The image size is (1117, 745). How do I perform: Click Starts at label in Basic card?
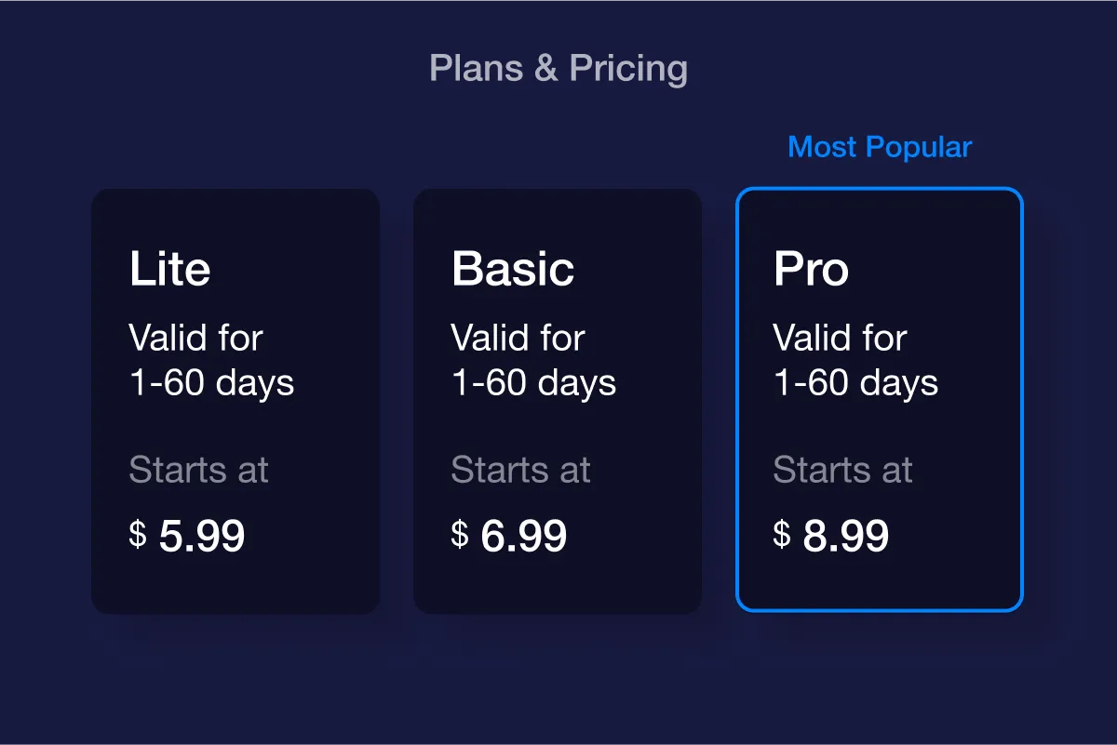pos(520,470)
